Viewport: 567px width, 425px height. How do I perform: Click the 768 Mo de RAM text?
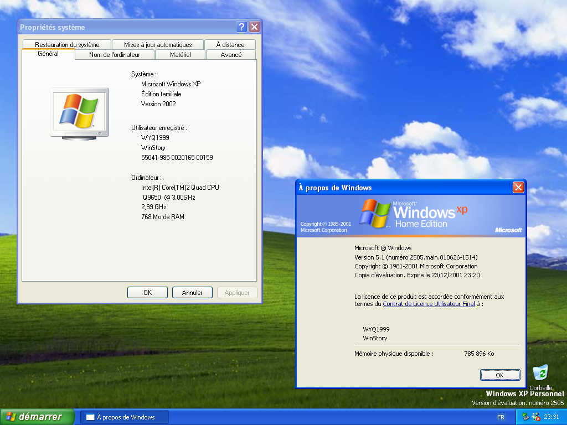[163, 217]
